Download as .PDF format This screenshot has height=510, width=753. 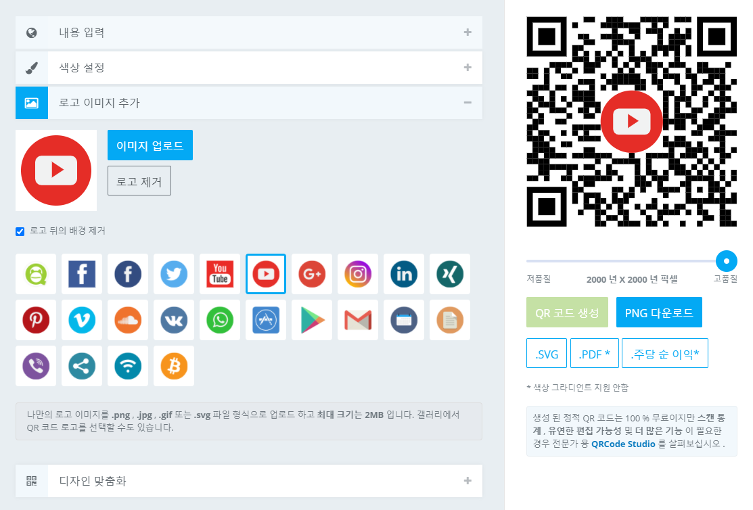point(594,354)
